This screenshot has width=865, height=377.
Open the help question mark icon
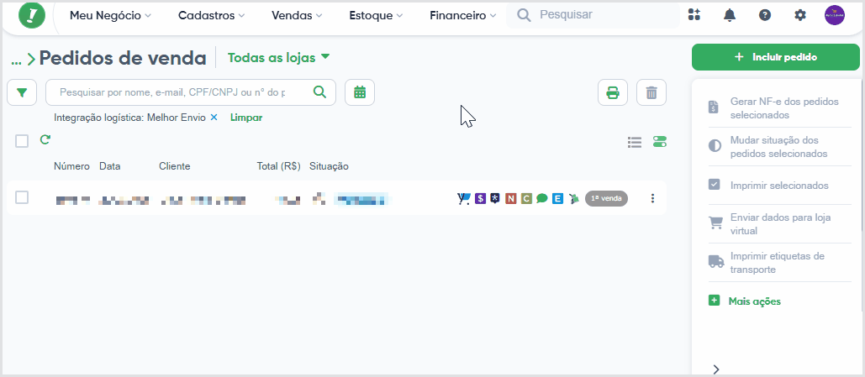765,15
